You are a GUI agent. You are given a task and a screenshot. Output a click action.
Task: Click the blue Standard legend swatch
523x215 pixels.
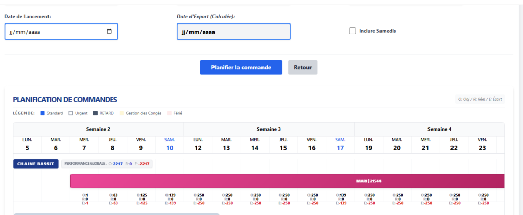tap(42, 113)
